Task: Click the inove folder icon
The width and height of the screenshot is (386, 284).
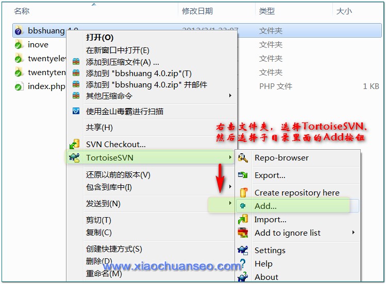Action: pyautogui.click(x=19, y=44)
